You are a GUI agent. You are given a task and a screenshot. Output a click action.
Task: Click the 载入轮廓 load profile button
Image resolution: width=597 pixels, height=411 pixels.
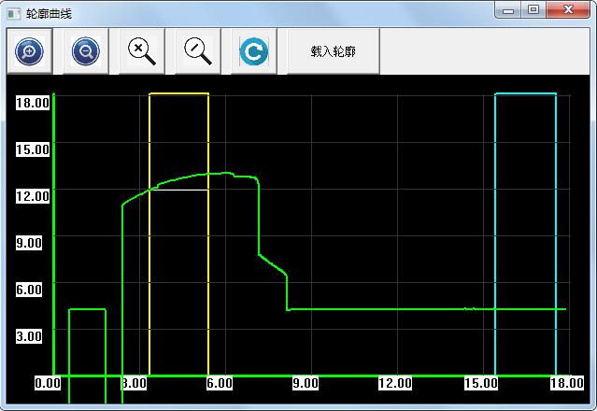334,51
